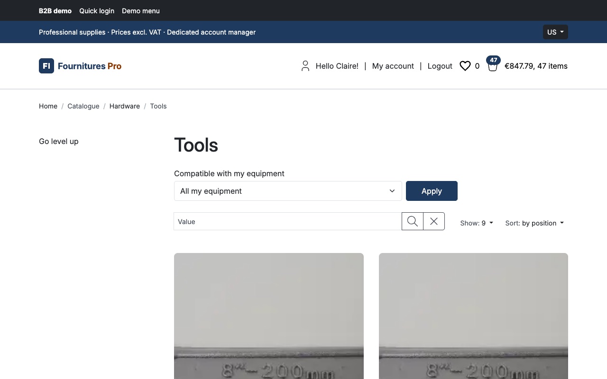
Task: Open the Show: 9 dropdown
Action: tap(477, 223)
